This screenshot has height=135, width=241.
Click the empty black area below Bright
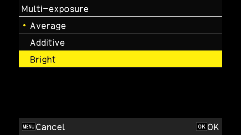[120, 92]
